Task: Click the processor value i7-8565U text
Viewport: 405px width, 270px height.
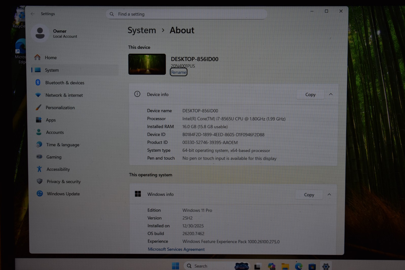Action: pos(234,119)
